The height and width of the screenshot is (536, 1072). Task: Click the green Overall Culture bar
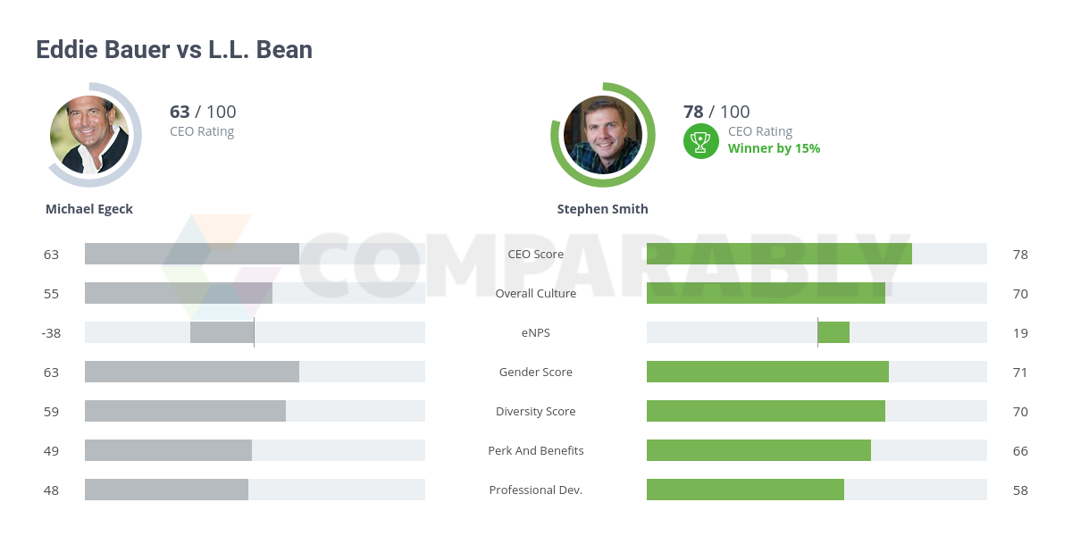(x=766, y=293)
